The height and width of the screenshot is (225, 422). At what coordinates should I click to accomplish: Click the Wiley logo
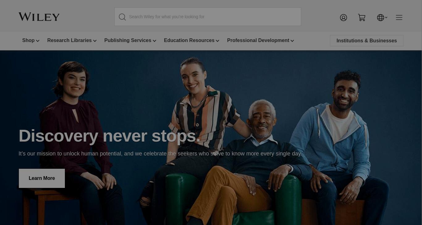[x=39, y=17]
